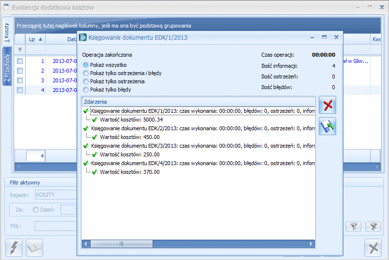Close the main window with the bottom X button
This screenshot has width=389, height=260.
(373, 247)
